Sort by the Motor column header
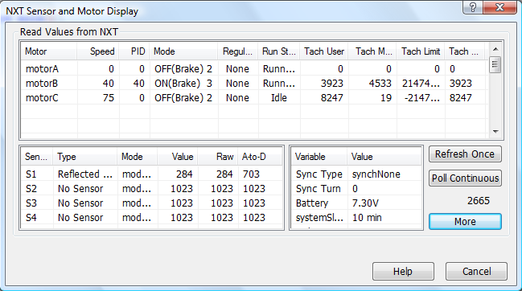The height and width of the screenshot is (291, 522). (x=49, y=51)
